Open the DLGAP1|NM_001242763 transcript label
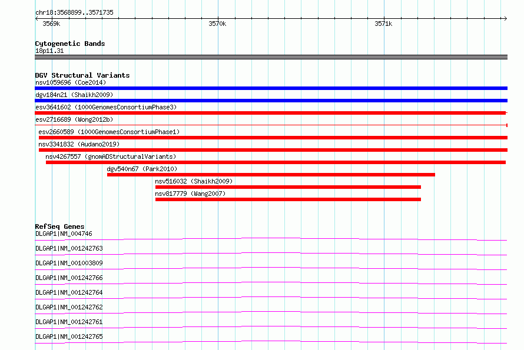Image resolution: width=524 pixels, height=350 pixels. click(x=69, y=248)
